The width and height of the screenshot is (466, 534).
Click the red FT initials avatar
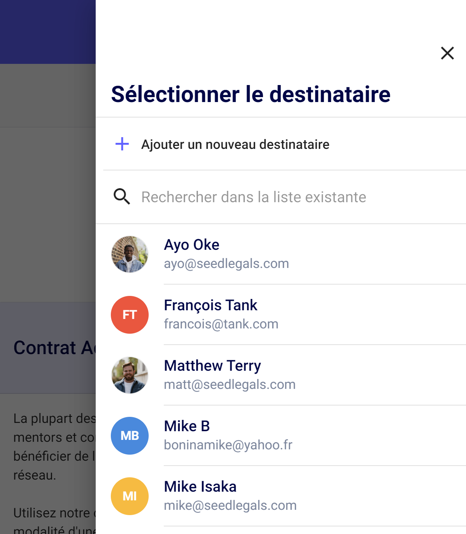click(130, 315)
